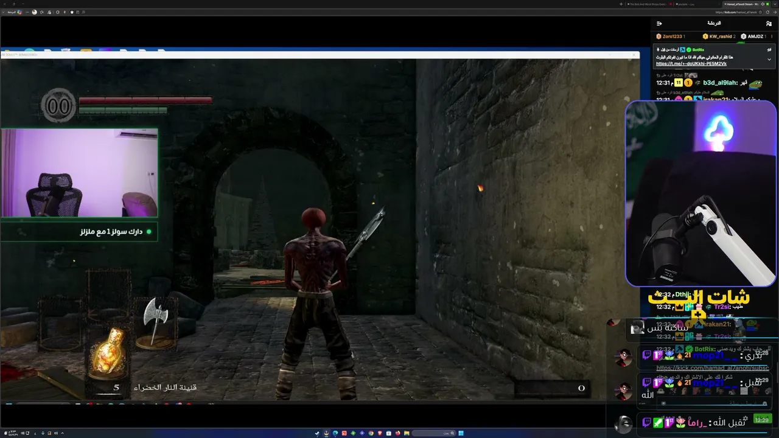Viewport: 779px width, 438px height.
Task: Click the streamer room webcam overlay
Action: [x=80, y=173]
